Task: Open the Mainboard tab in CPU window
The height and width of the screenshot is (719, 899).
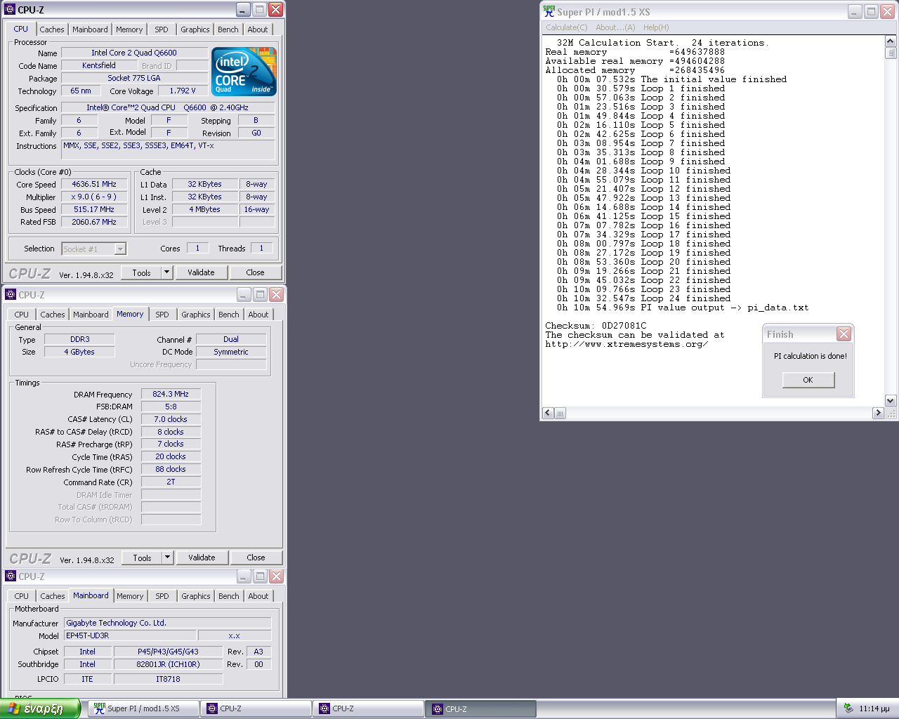Action: click(x=90, y=29)
